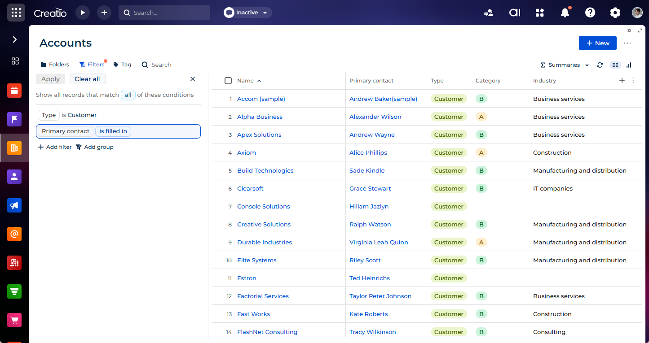
Task: Click the Industry column header
Action: point(544,81)
